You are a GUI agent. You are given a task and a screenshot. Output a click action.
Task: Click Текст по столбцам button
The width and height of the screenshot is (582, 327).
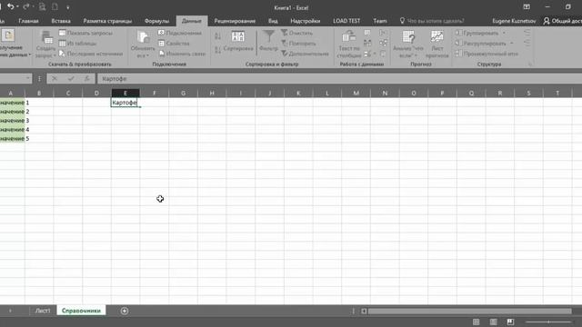pyautogui.click(x=349, y=45)
